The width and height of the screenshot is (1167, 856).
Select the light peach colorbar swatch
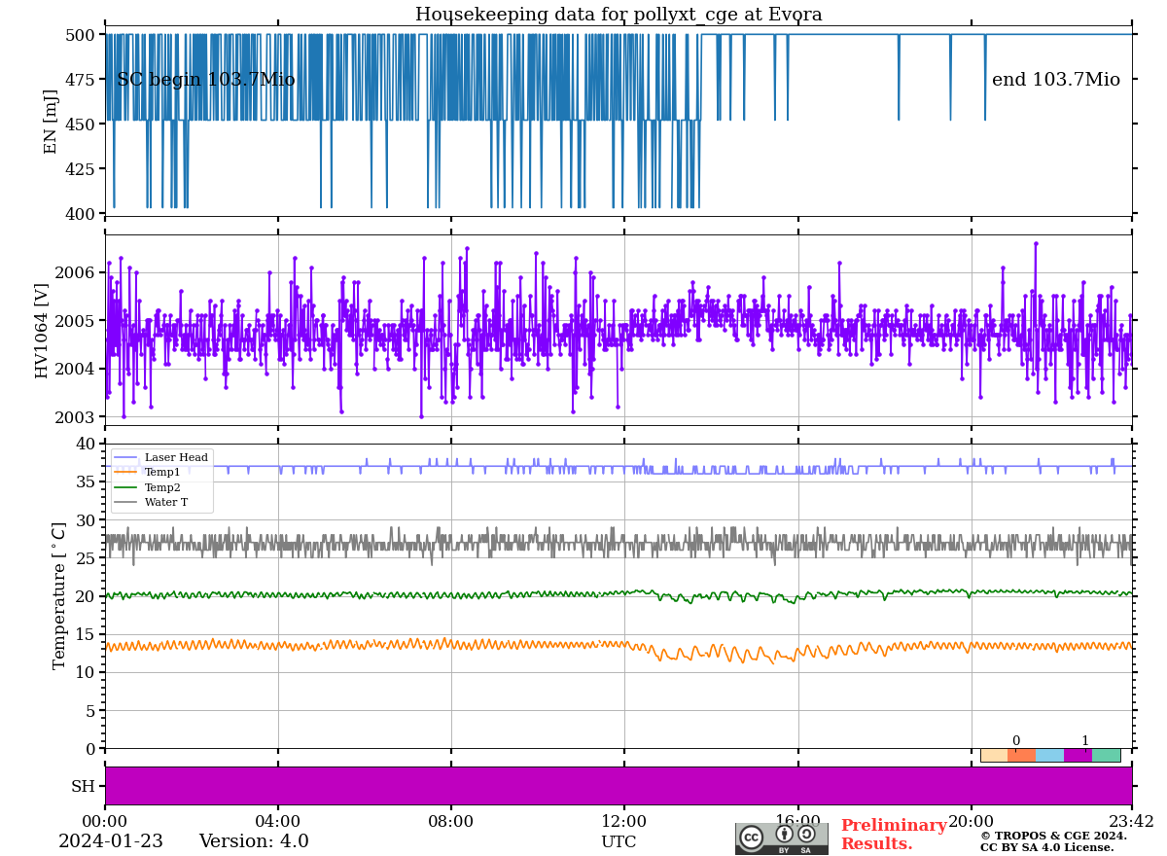point(994,755)
